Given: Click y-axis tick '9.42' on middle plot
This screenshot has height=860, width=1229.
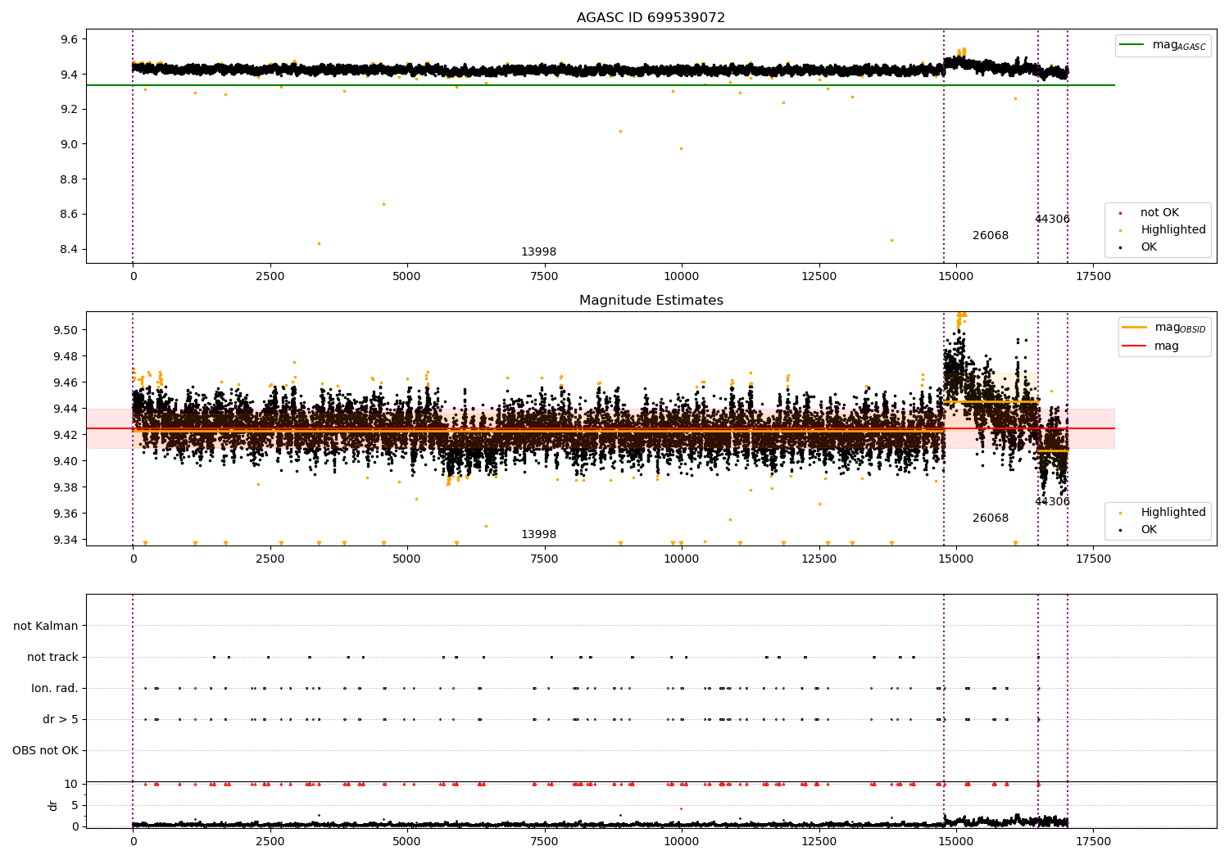Looking at the screenshot, I should [x=66, y=435].
